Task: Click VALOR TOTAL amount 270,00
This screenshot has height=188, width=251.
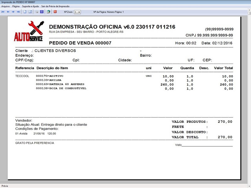Action: [225, 137]
